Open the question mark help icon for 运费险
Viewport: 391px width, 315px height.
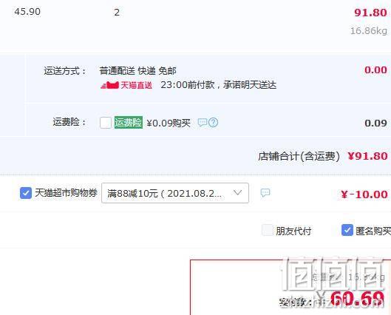(213, 123)
